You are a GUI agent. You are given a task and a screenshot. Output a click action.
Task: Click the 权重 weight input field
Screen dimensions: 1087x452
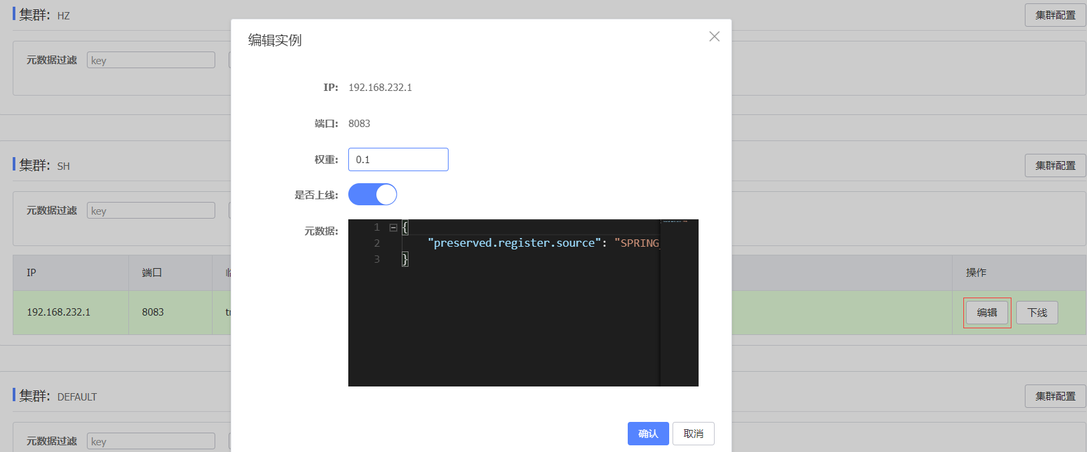[398, 160]
